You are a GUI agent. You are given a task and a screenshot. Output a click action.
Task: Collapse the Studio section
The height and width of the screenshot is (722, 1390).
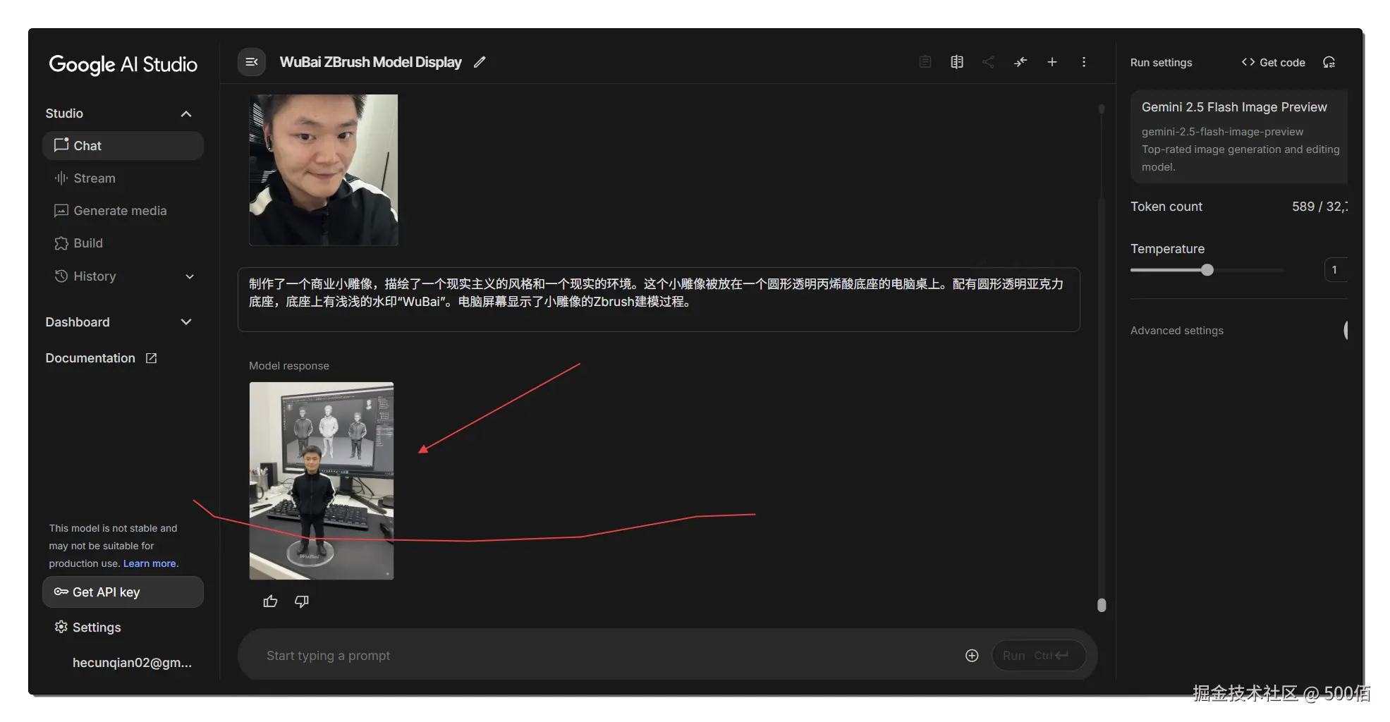[186, 114]
